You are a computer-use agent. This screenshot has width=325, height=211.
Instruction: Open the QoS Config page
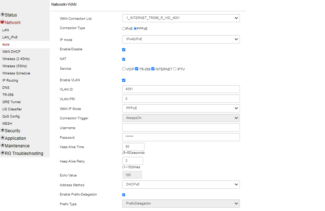click(11, 116)
